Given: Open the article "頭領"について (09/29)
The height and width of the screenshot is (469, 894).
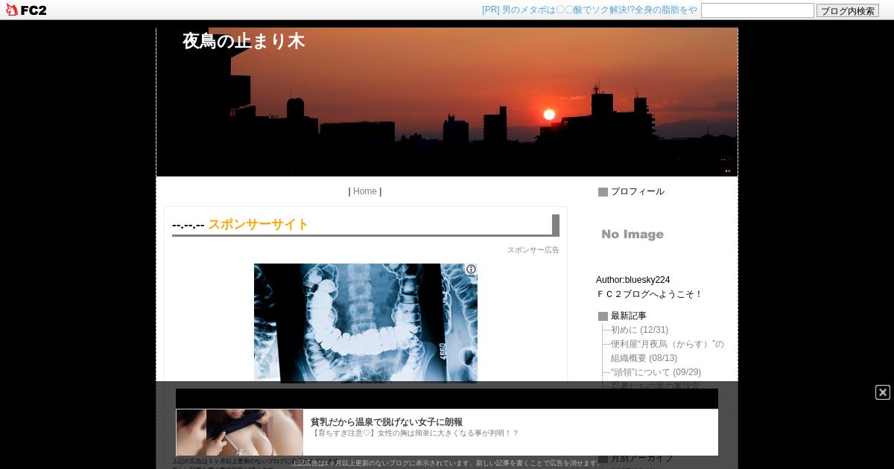Looking at the screenshot, I should (x=656, y=372).
